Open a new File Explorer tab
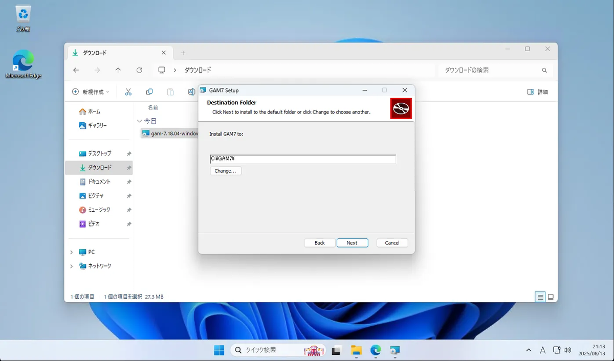 tap(183, 52)
